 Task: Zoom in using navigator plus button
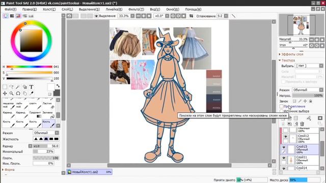pyautogui.click(x=317, y=40)
